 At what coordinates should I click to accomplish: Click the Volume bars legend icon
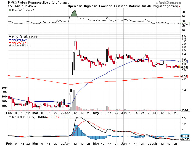tap(10, 46)
